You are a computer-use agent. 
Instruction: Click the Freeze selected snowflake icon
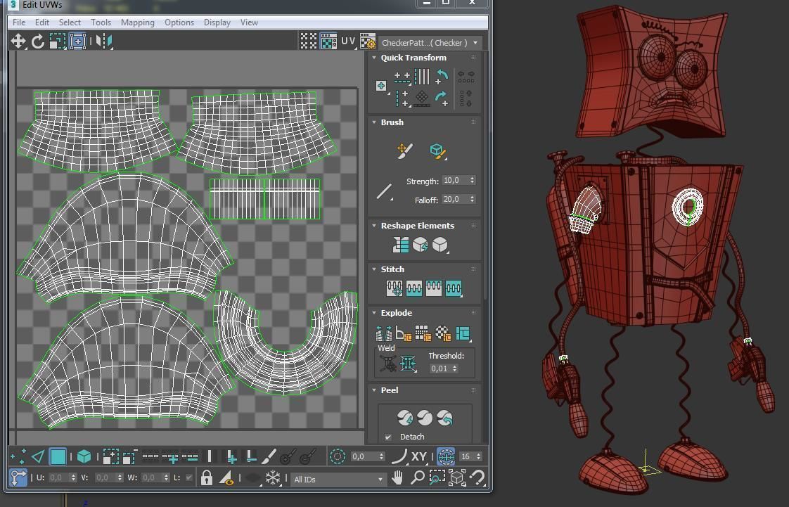point(273,478)
